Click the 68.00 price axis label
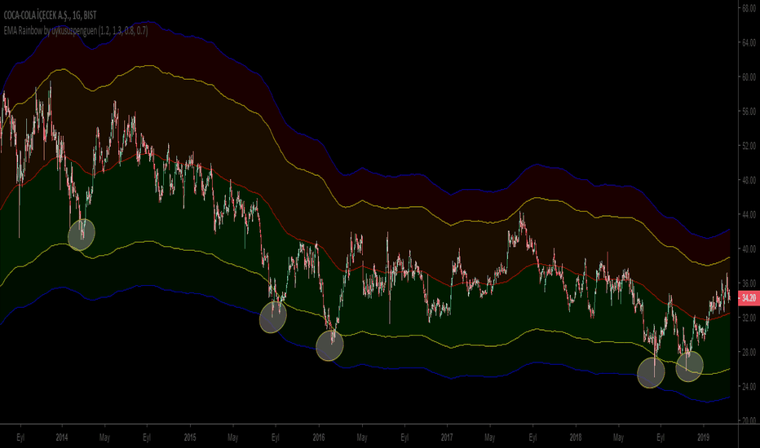 pyautogui.click(x=749, y=8)
